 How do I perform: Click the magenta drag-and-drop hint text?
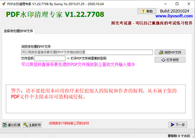78,65
